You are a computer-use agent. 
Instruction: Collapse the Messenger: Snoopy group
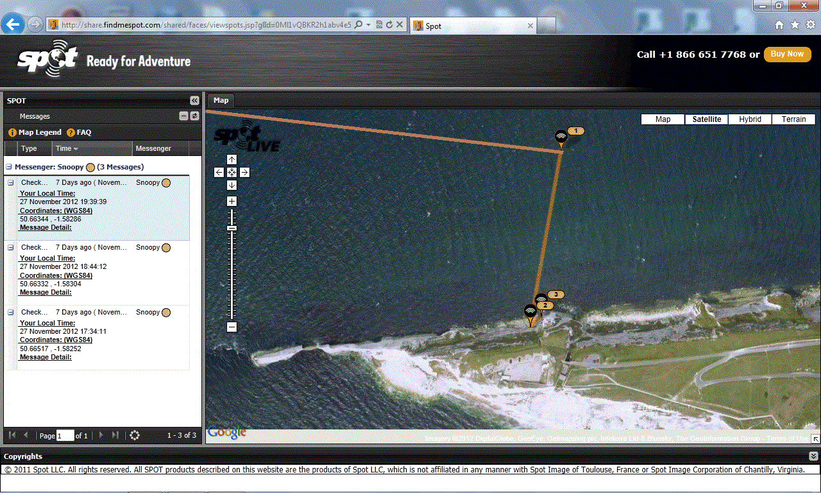9,167
